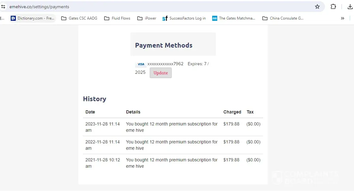Open The Gates Matchmaker bookmark

pyautogui.click(x=234, y=18)
